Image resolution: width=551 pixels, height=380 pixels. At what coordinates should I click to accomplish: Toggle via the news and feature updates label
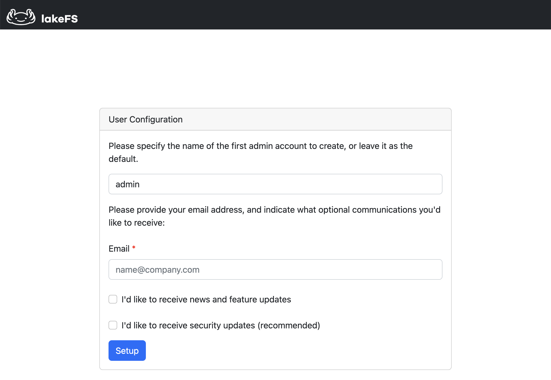point(206,299)
